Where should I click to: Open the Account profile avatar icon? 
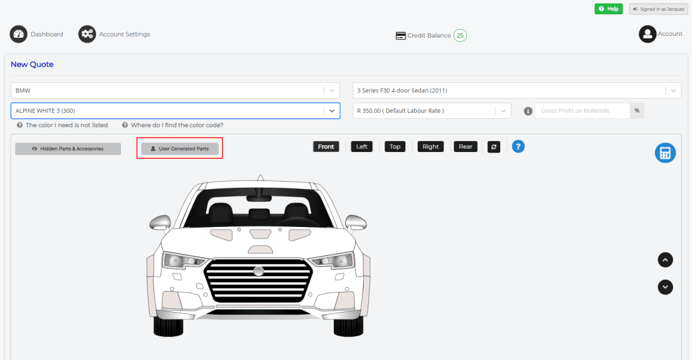coord(647,34)
